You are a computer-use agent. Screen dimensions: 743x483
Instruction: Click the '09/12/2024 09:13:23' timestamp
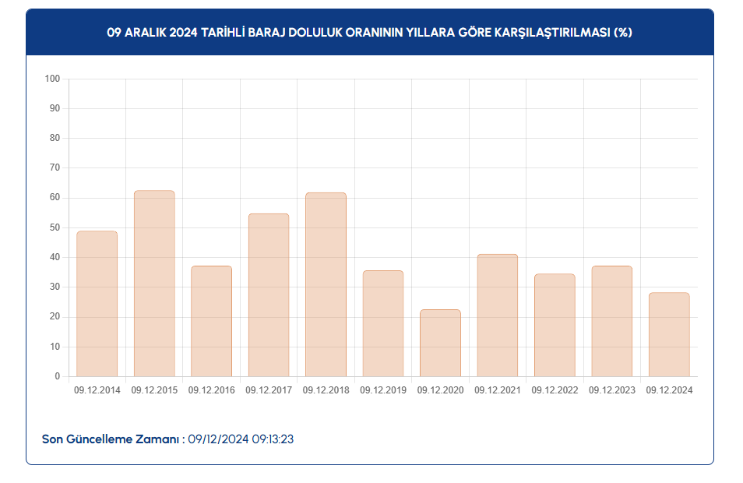(241, 439)
